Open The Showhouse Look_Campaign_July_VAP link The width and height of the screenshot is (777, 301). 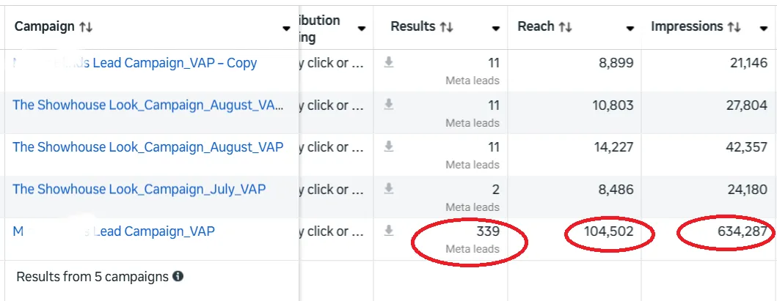(x=139, y=189)
